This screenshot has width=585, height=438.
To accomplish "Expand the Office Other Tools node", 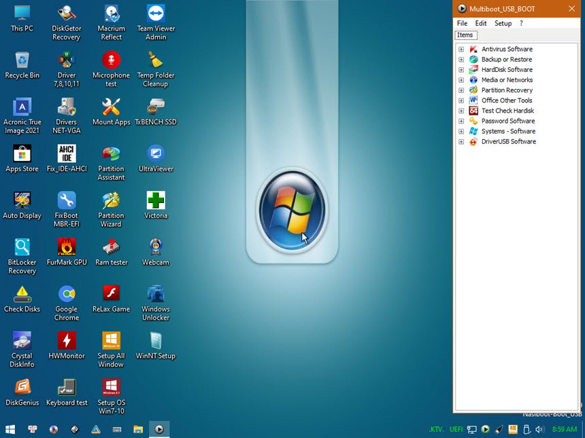I will 461,101.
